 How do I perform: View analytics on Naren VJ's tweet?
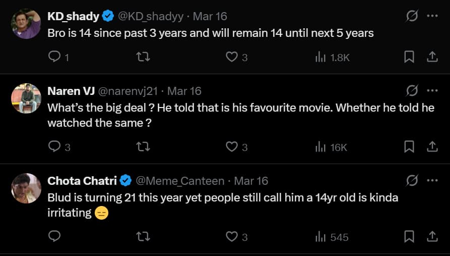click(331, 147)
